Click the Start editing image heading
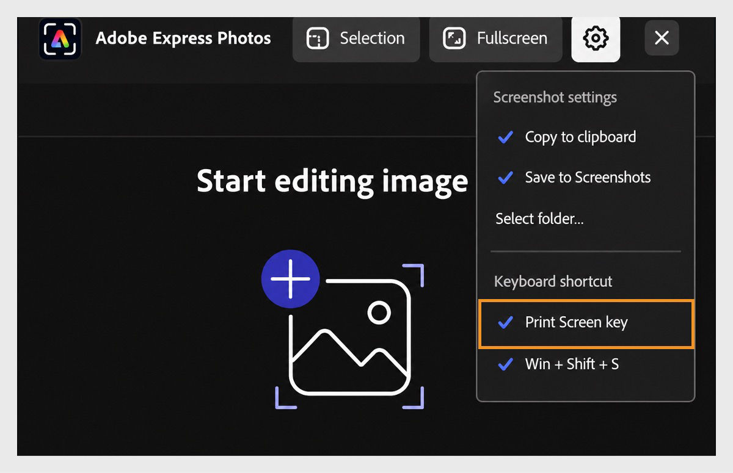 pos(332,181)
